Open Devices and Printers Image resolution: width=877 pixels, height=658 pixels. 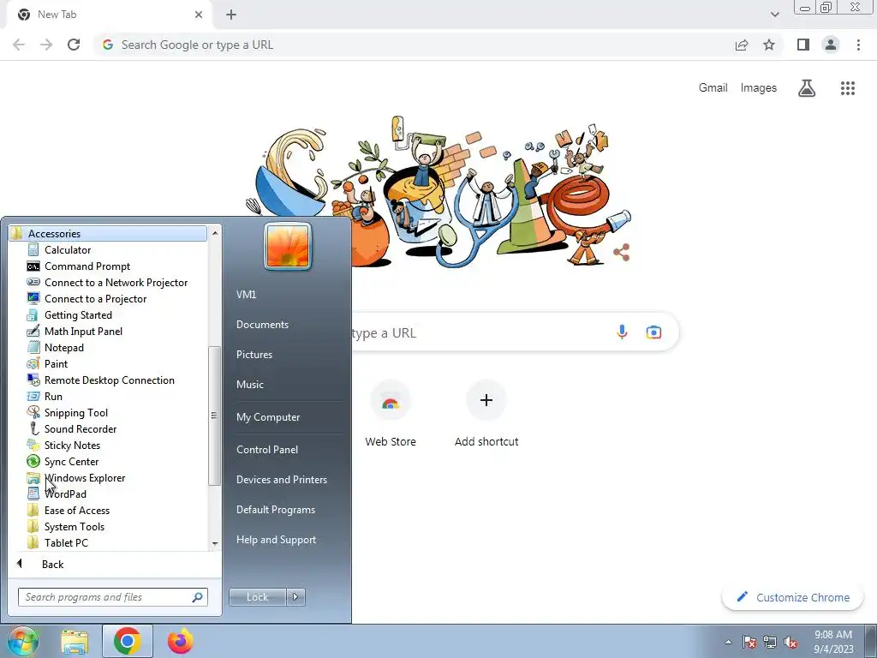click(281, 480)
